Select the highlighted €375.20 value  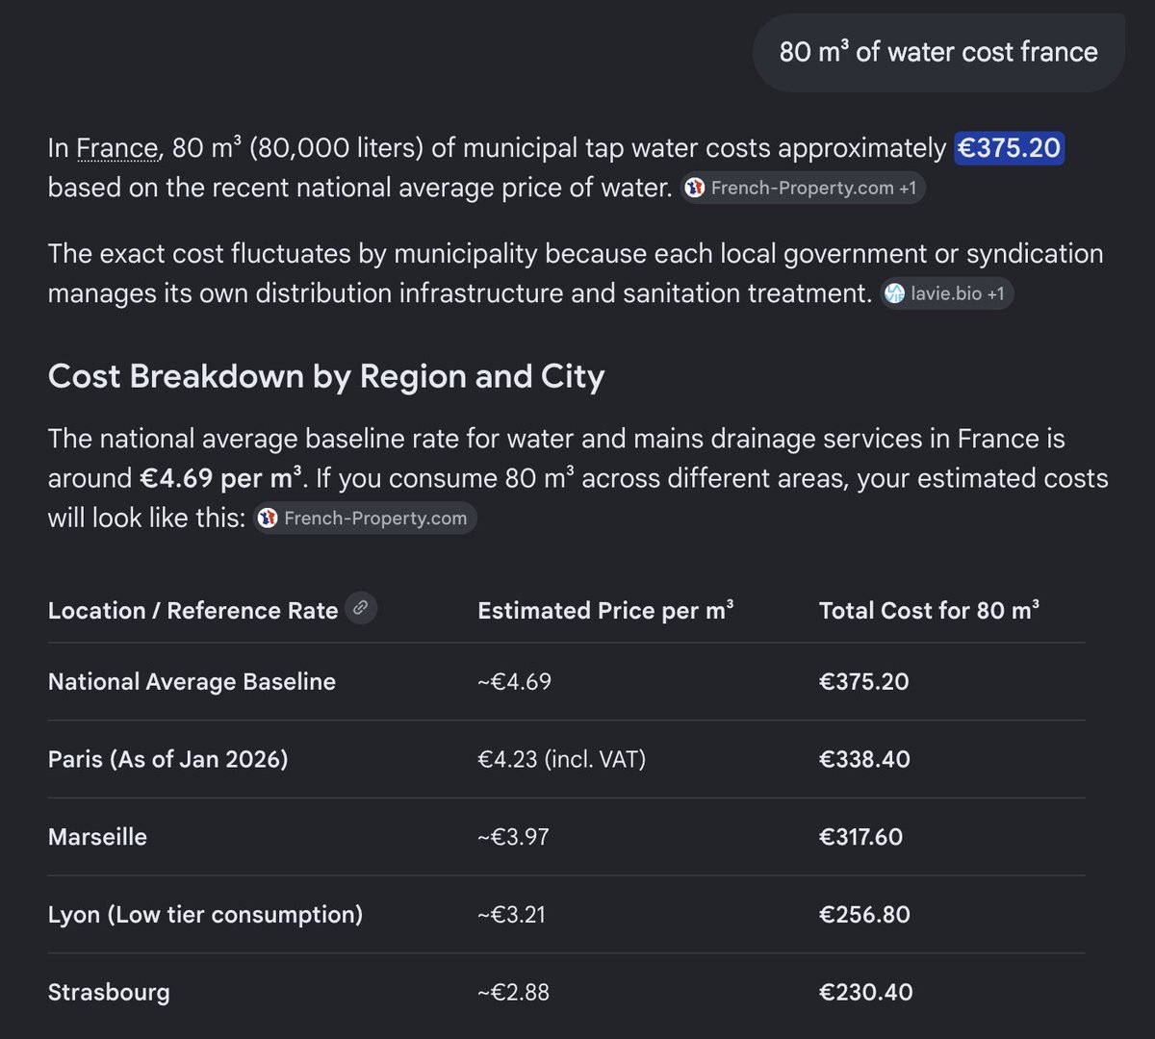pyautogui.click(x=1009, y=148)
